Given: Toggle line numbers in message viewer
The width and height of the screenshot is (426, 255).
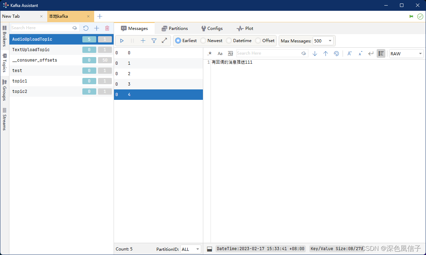Looking at the screenshot, I should (381, 54).
